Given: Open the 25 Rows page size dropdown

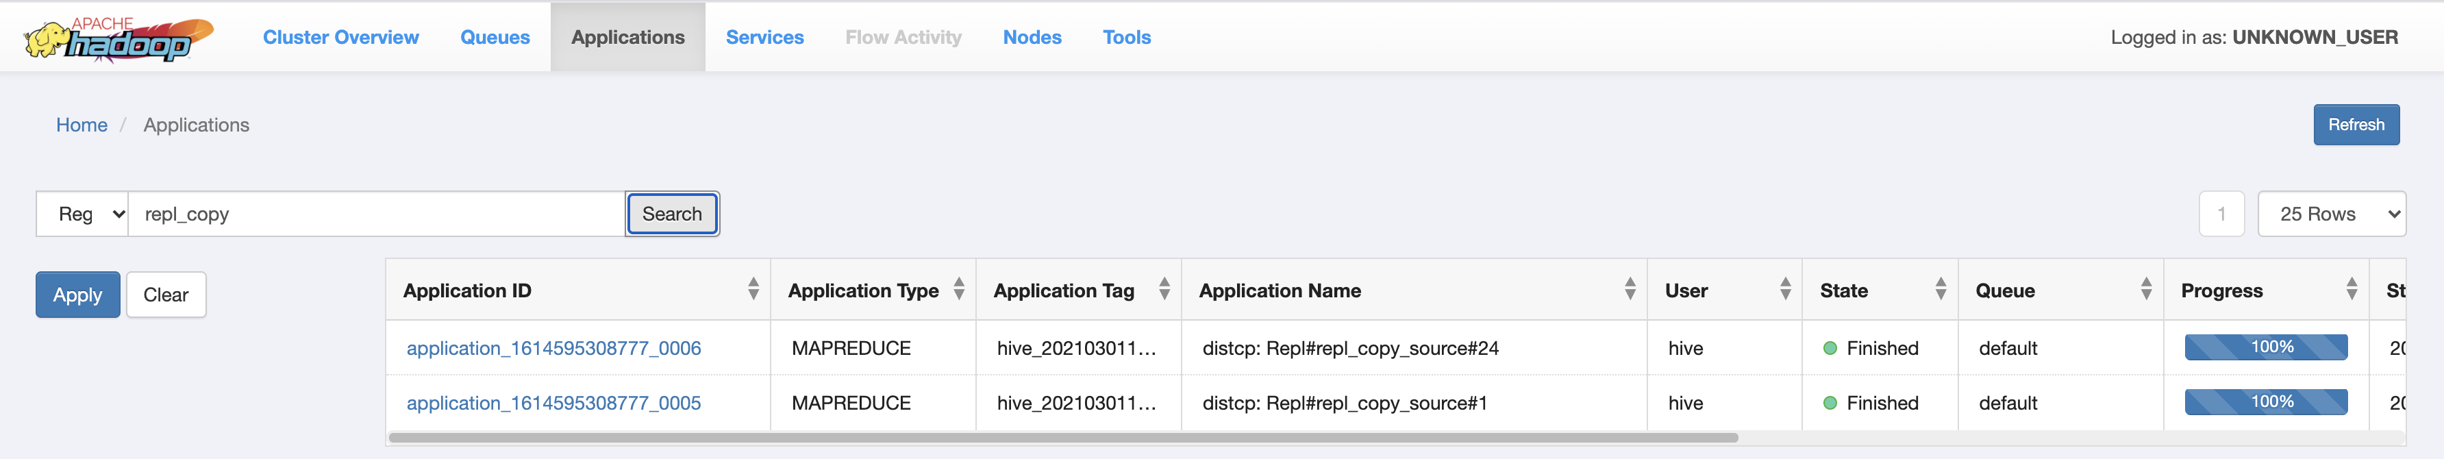Looking at the screenshot, I should coord(2330,214).
